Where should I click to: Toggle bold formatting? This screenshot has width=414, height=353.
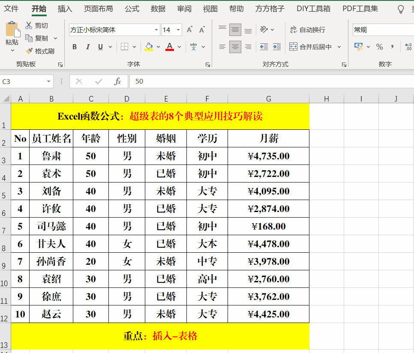[75, 47]
